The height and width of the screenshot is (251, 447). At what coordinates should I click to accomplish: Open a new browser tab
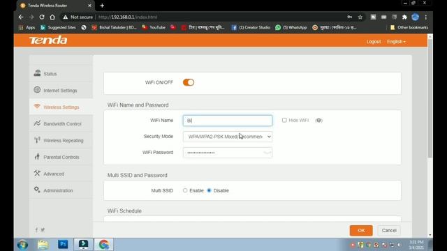102,6
